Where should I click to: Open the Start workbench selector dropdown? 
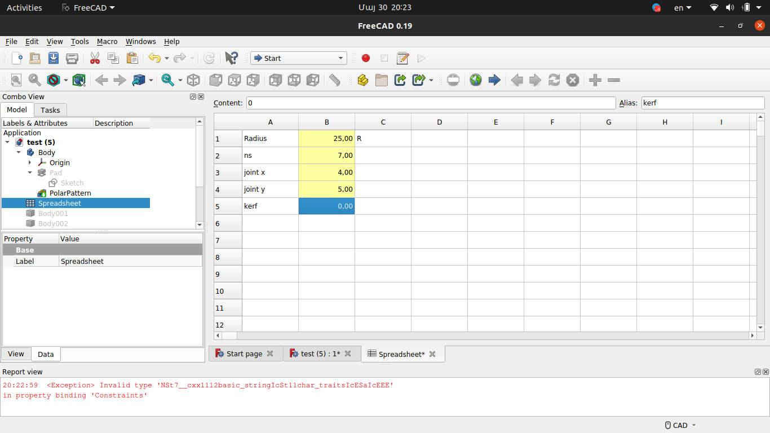point(298,58)
